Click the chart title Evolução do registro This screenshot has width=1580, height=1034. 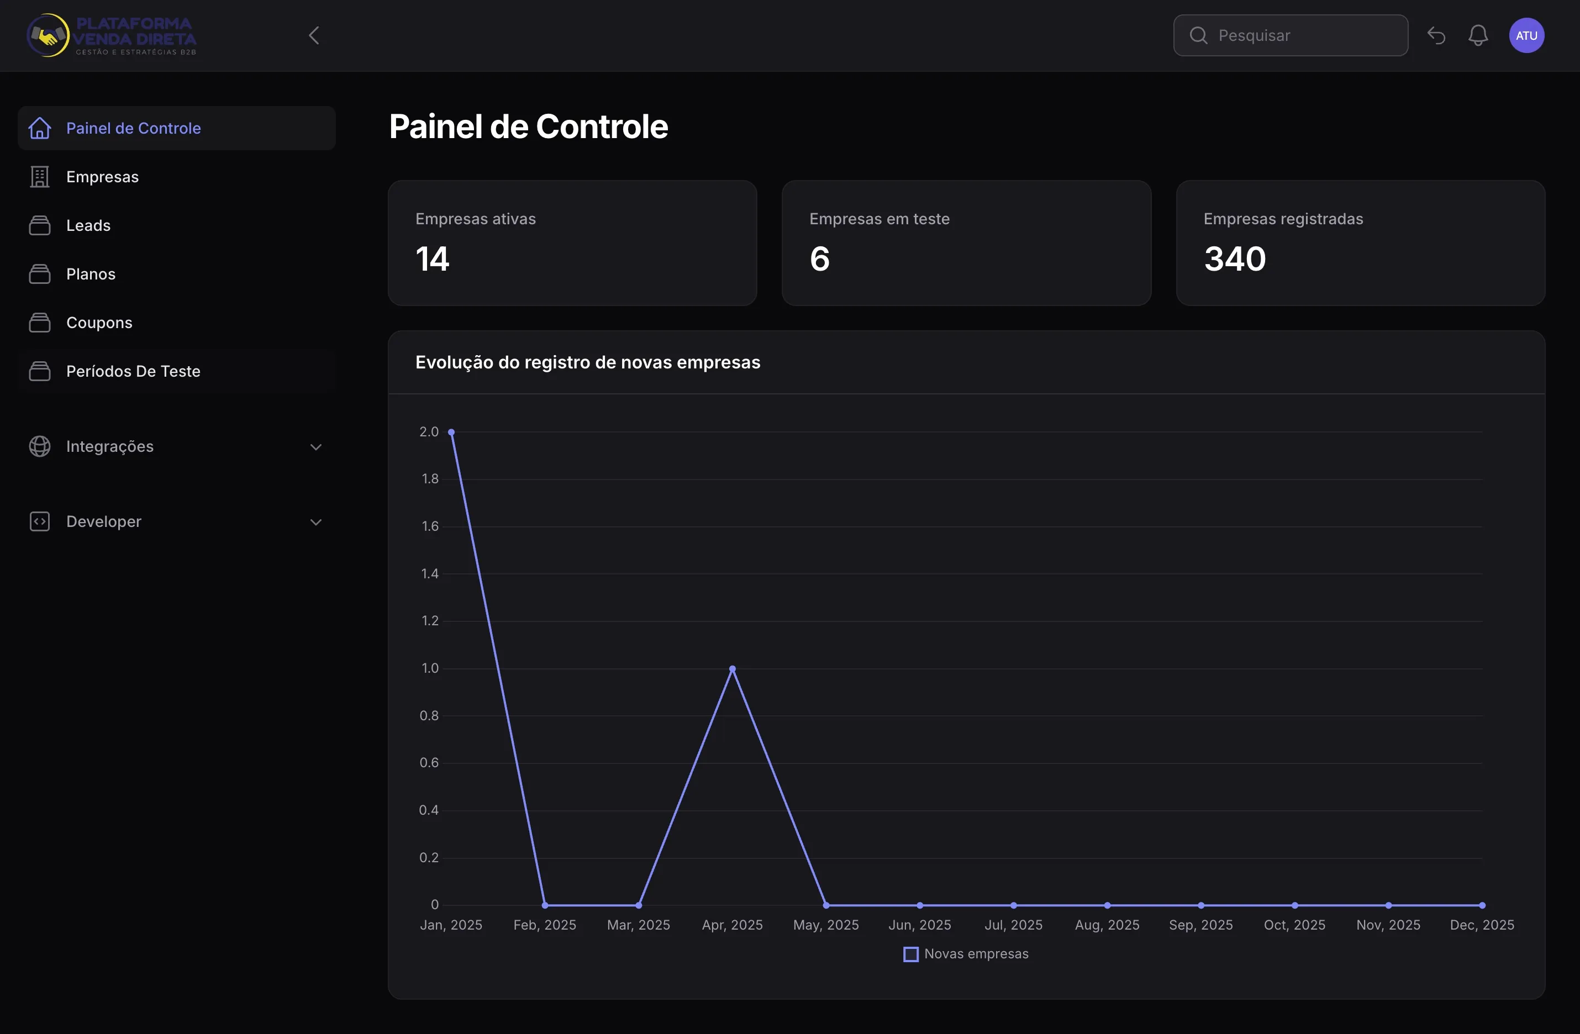tap(587, 362)
